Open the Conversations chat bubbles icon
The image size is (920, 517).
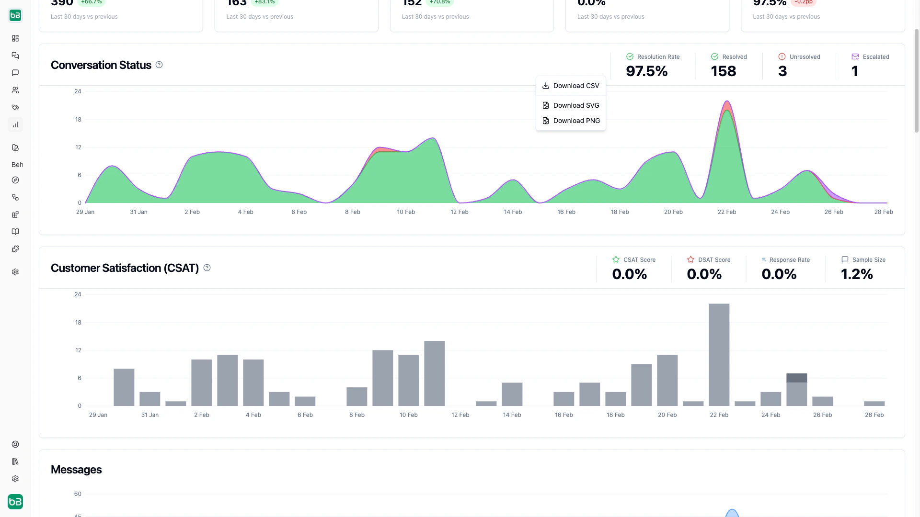[x=15, y=56]
